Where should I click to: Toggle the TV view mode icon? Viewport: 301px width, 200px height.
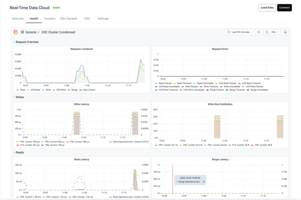(x=285, y=32)
